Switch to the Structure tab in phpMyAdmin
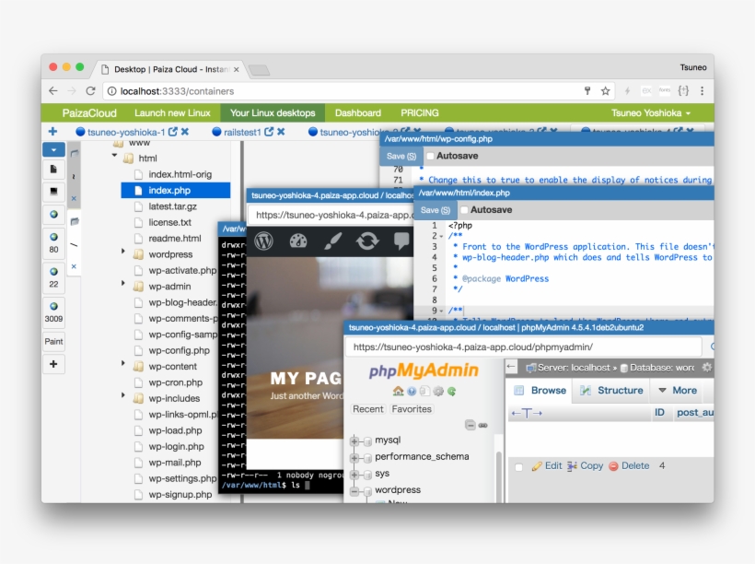755x564 pixels. (x=612, y=391)
